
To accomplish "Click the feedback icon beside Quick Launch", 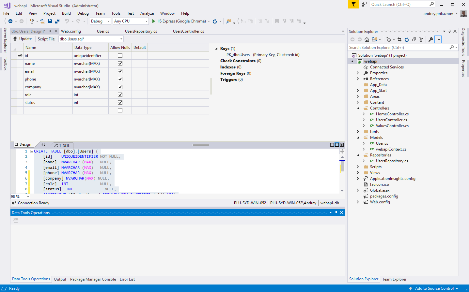I will coord(365,4).
